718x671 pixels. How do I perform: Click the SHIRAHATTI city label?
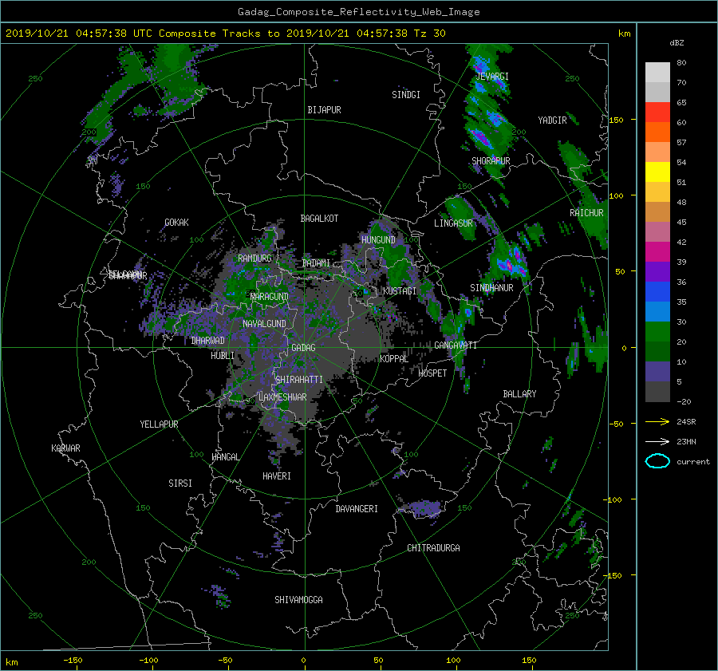pyautogui.click(x=299, y=380)
